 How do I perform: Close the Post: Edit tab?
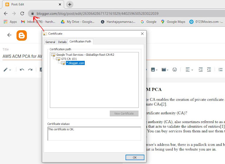pos(60,5)
